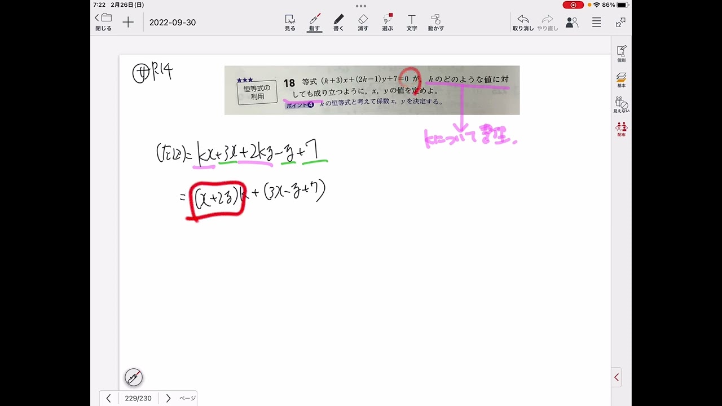Screen dimensions: 722x406
Task: Redo with やり直し arrow
Action: (547, 23)
